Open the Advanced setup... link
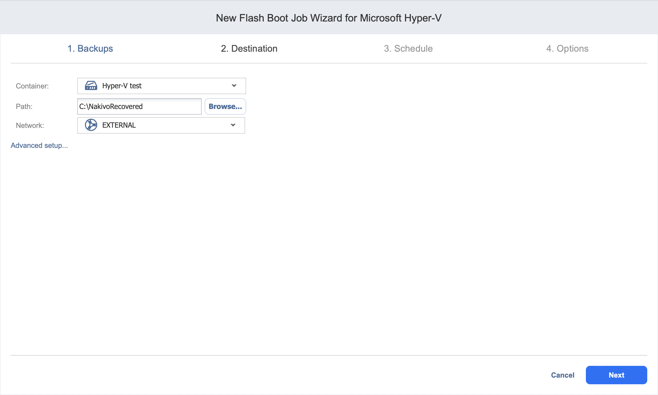 tap(39, 145)
